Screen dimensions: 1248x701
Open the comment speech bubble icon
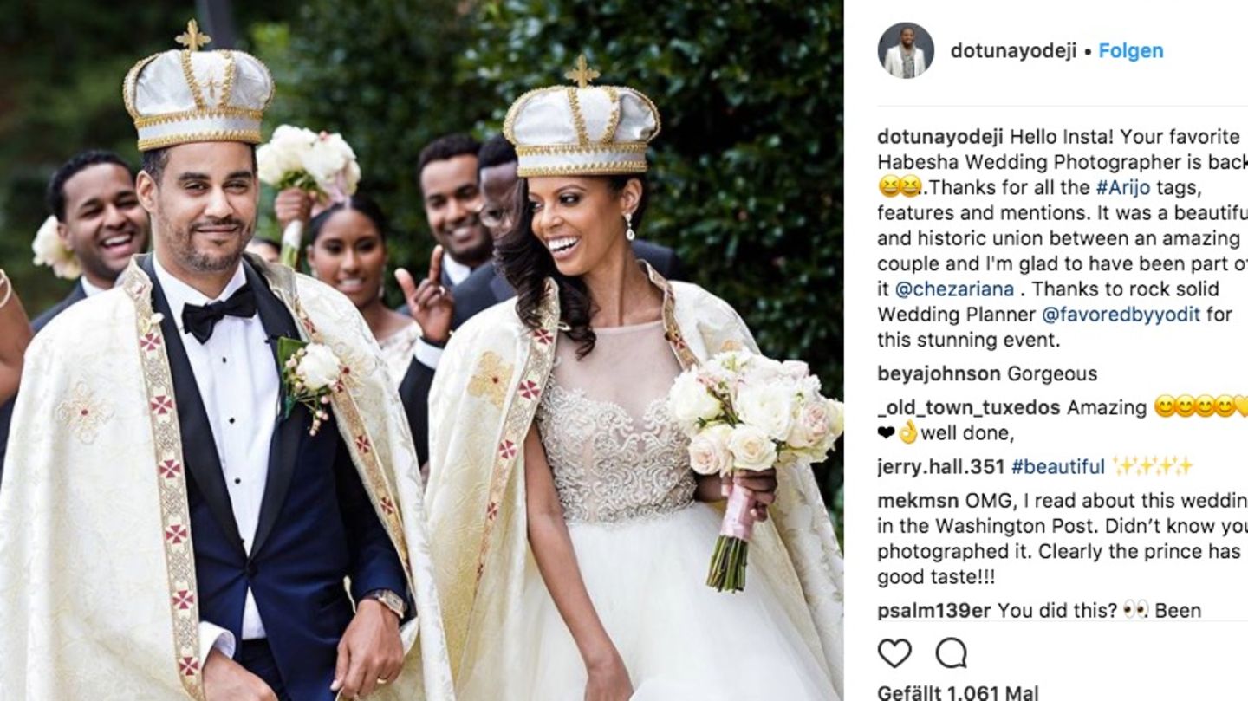951,653
